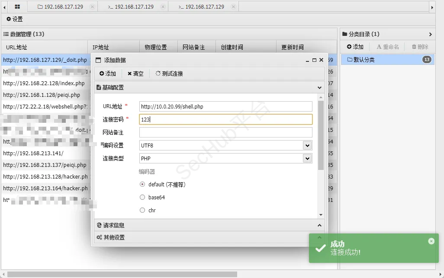The width and height of the screenshot is (444, 278).
Task: Close the 添加数据 dialog
Action: click(321, 60)
